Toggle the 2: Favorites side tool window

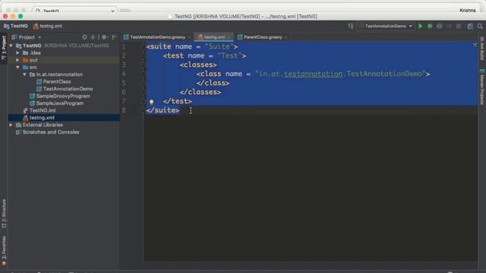(4, 251)
